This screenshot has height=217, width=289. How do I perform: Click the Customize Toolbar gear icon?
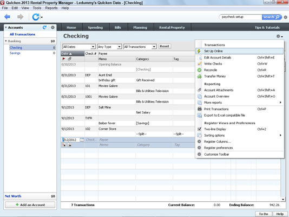point(199,154)
